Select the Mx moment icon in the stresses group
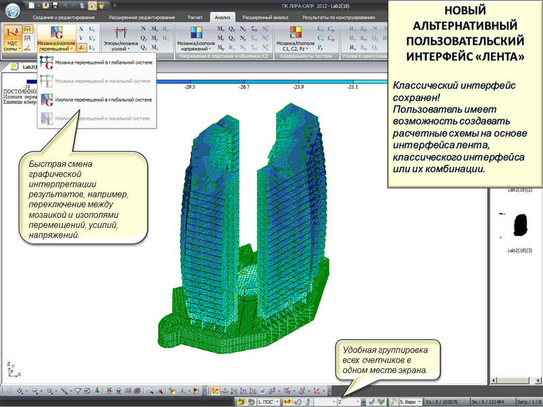The height and width of the screenshot is (407, 543). pos(222,30)
